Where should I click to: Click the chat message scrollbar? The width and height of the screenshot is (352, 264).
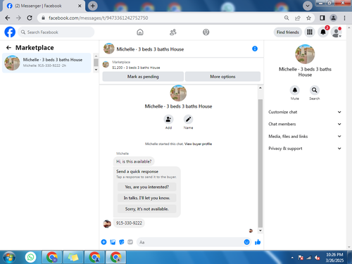(260, 163)
